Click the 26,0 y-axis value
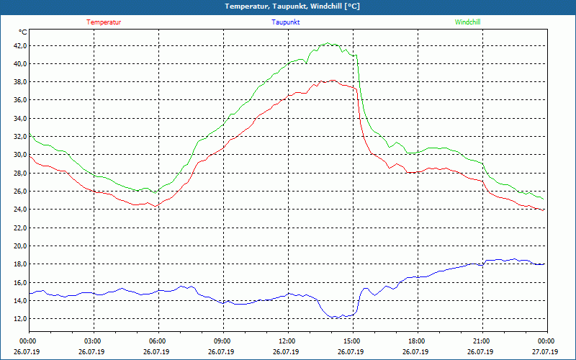This screenshot has height=360, width=576. point(20,191)
